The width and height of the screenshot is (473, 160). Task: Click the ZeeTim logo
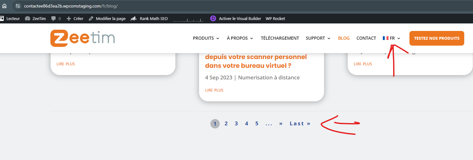coord(83,38)
